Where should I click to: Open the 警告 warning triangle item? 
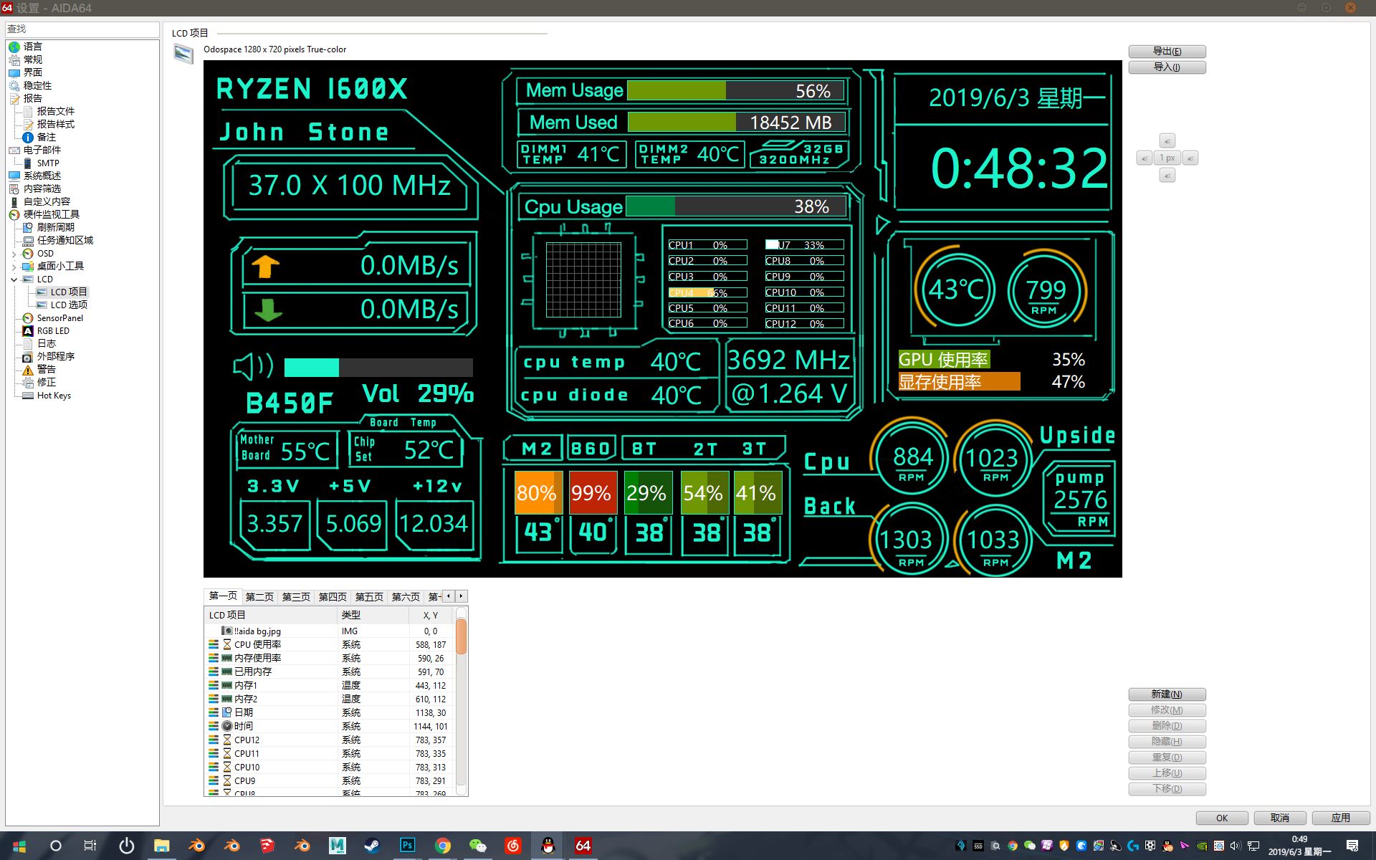(x=28, y=370)
